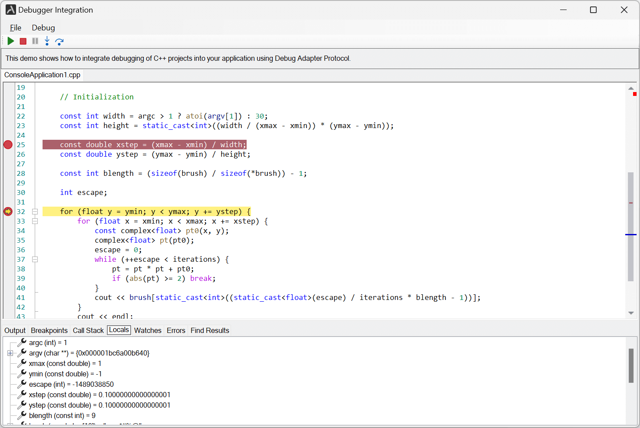The image size is (640, 428).
Task: Click the xstep variable wrench icon
Action: coord(22,395)
